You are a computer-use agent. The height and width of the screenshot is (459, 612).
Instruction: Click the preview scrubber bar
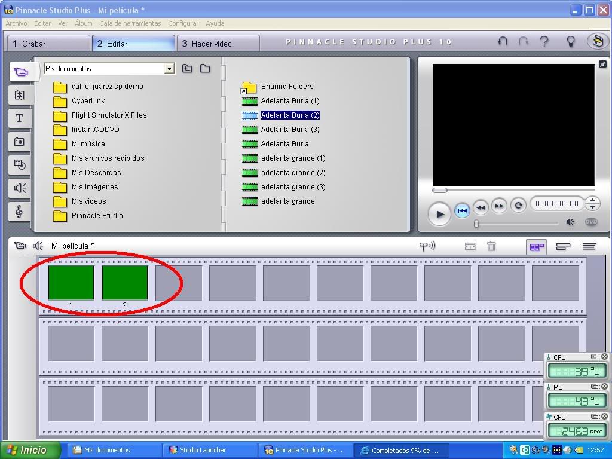click(513, 190)
